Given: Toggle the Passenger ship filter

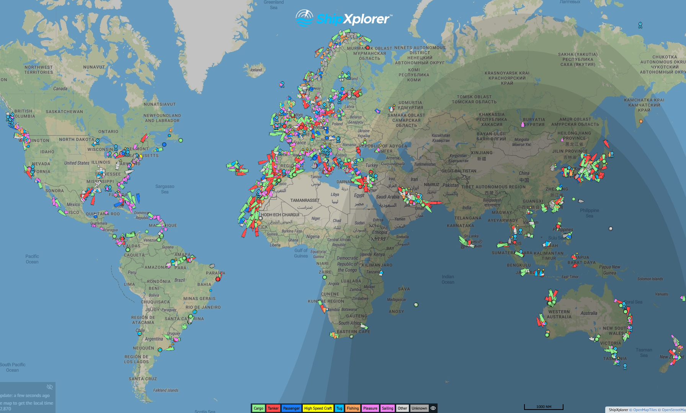Looking at the screenshot, I should (x=291, y=408).
